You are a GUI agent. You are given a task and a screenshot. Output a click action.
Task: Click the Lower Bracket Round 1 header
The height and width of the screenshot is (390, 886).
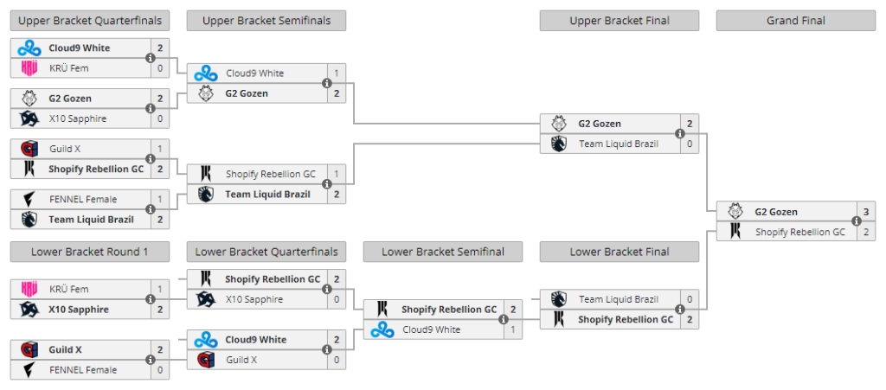coord(90,252)
